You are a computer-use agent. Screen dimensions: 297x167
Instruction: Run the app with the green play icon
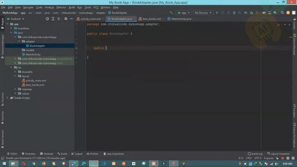217,13
